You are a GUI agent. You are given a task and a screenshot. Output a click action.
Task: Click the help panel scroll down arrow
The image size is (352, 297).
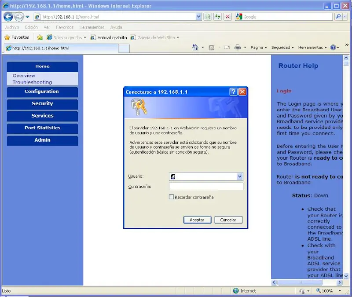[346, 276]
